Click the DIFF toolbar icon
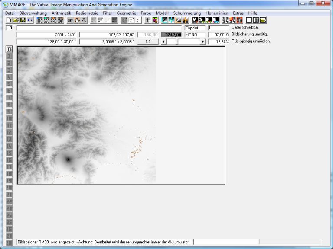333x249 pixels. point(70,20)
